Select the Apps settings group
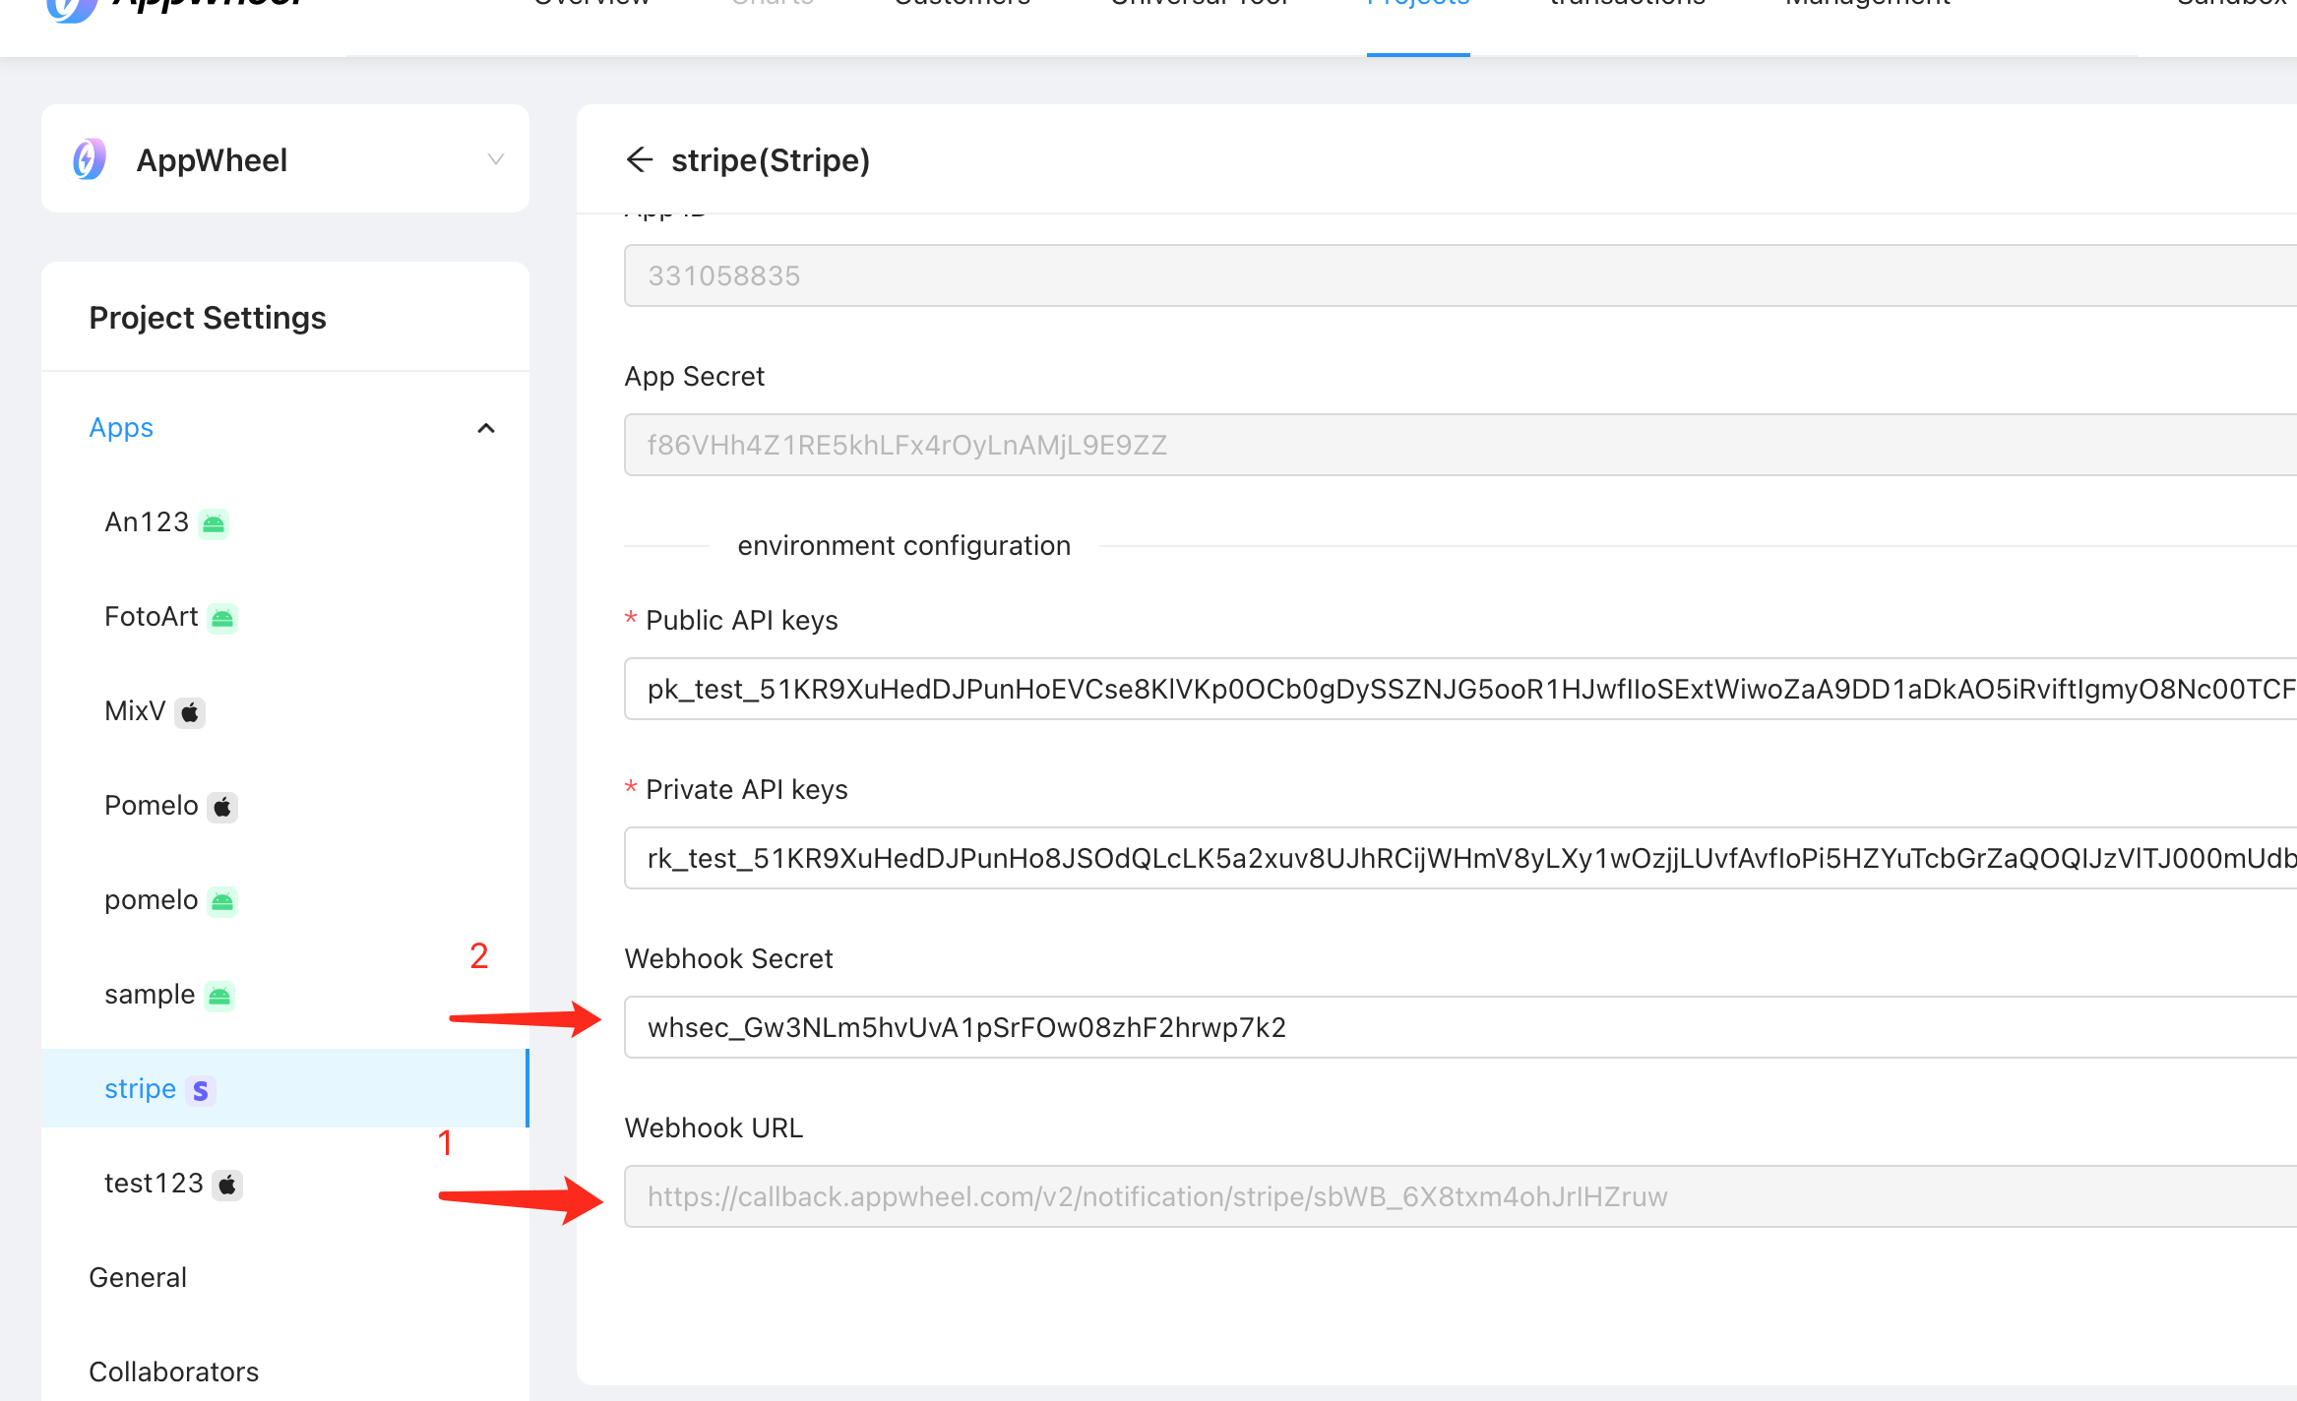 tap(121, 428)
